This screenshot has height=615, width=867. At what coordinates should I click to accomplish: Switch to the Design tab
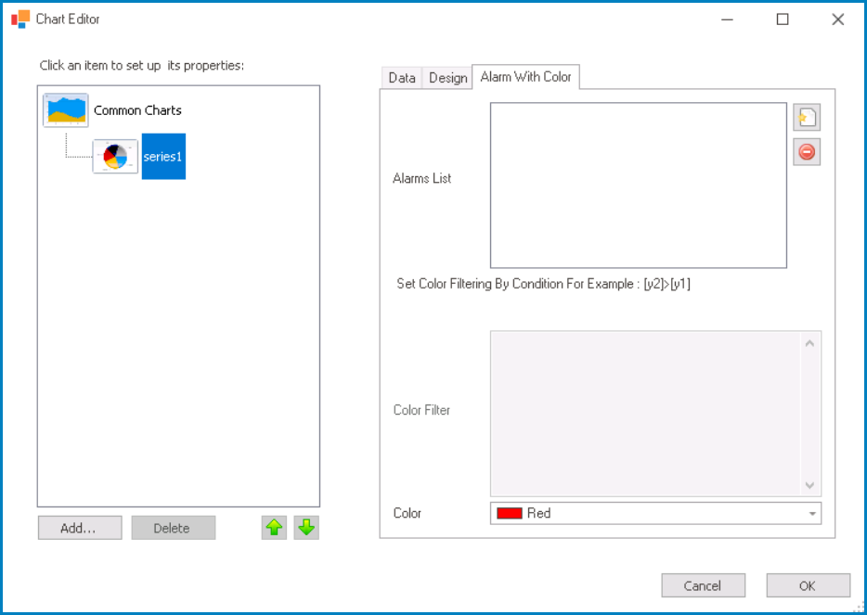[x=447, y=78]
